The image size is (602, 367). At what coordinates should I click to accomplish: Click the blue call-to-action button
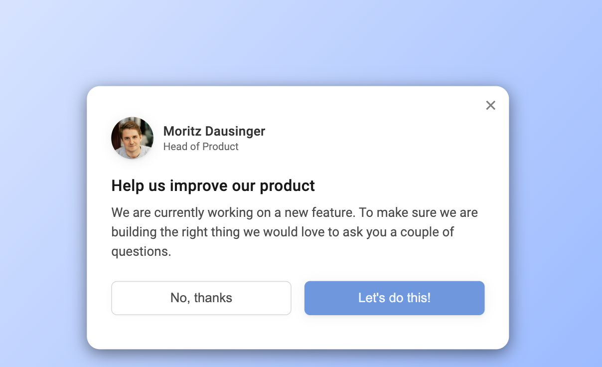[394, 298]
